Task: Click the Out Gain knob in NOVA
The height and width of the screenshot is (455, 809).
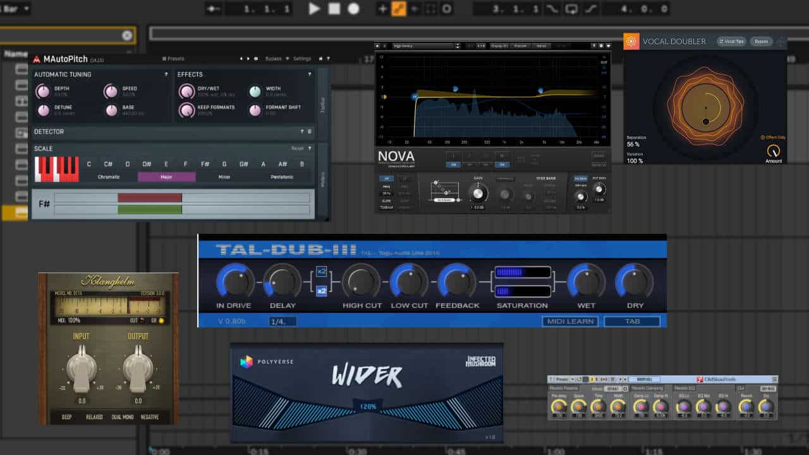Action: pyautogui.click(x=599, y=189)
